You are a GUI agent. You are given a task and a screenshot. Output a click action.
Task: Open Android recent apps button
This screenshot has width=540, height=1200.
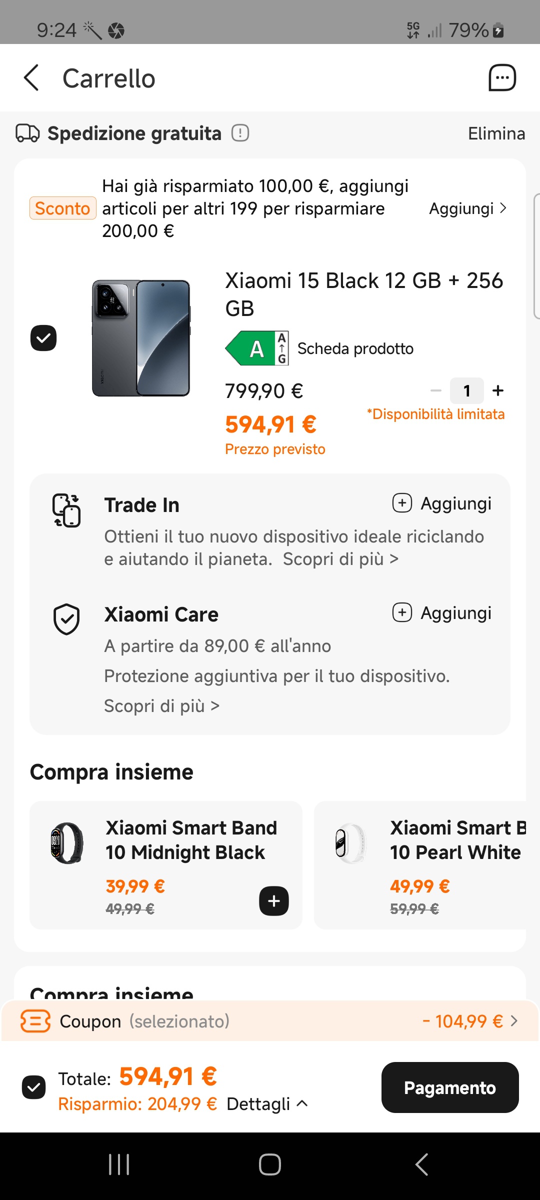(x=119, y=1164)
